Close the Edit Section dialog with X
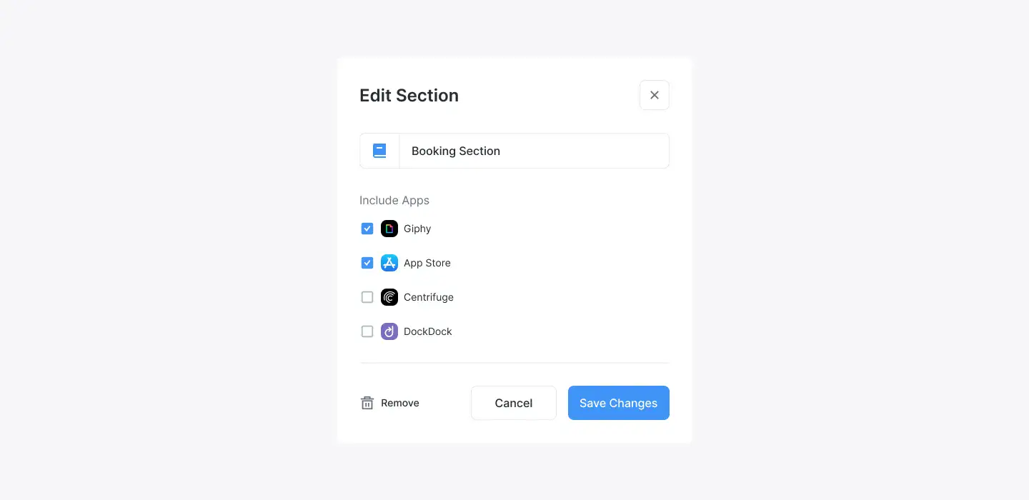The image size is (1029, 500). [x=655, y=95]
